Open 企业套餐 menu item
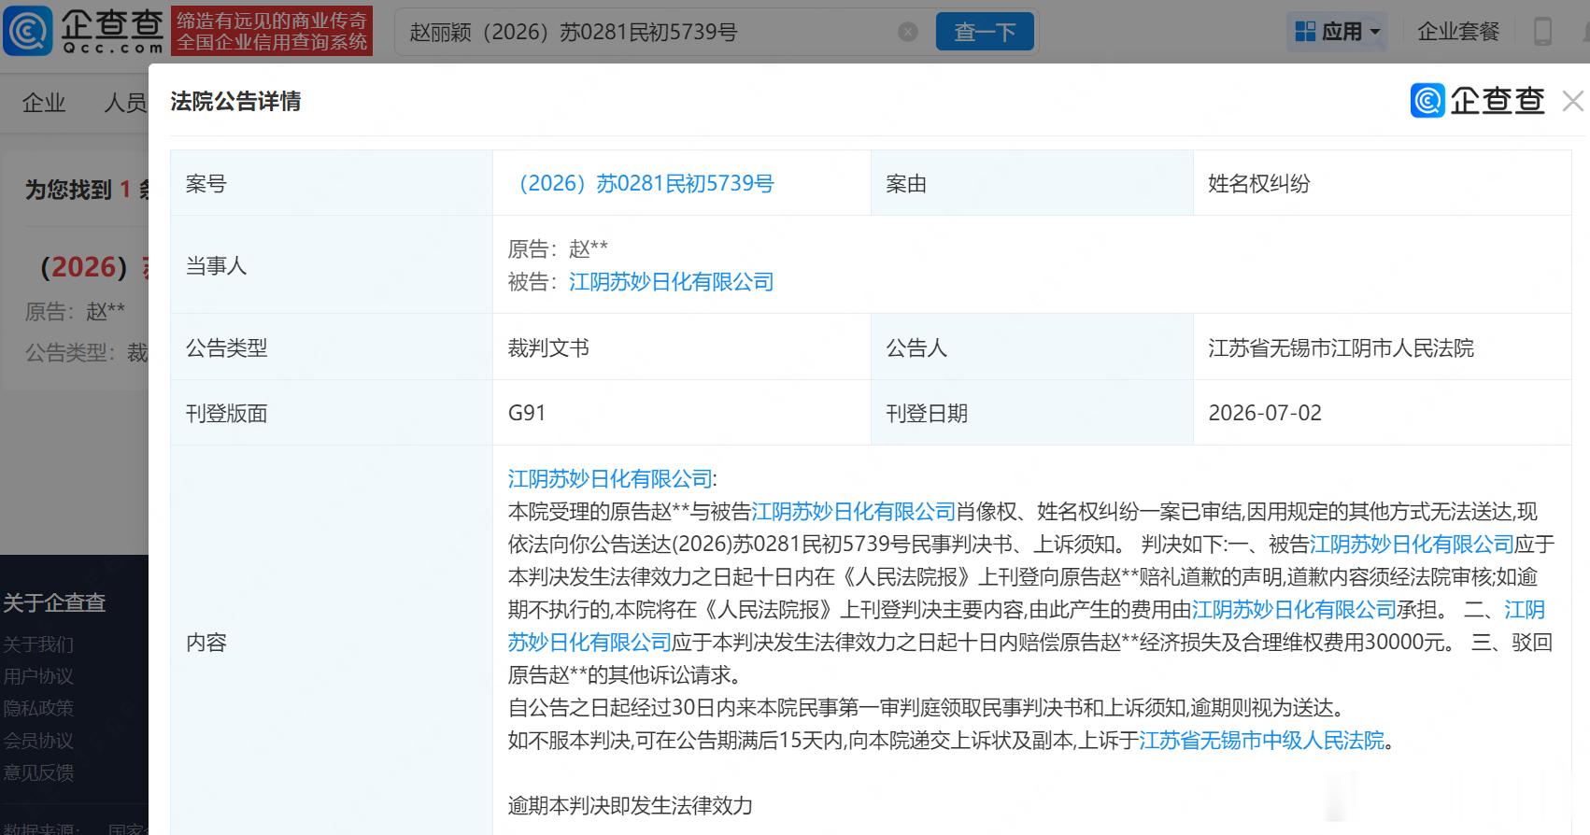Image resolution: width=1590 pixels, height=835 pixels. (x=1457, y=32)
